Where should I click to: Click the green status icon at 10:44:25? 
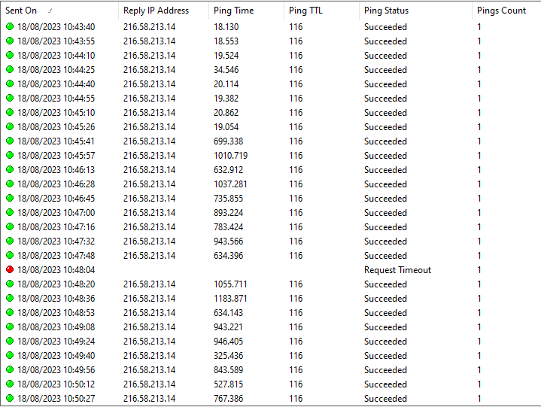pyautogui.click(x=10, y=70)
